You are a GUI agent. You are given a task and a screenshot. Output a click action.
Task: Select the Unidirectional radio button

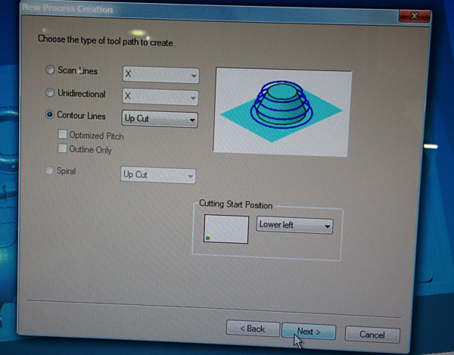click(x=50, y=92)
